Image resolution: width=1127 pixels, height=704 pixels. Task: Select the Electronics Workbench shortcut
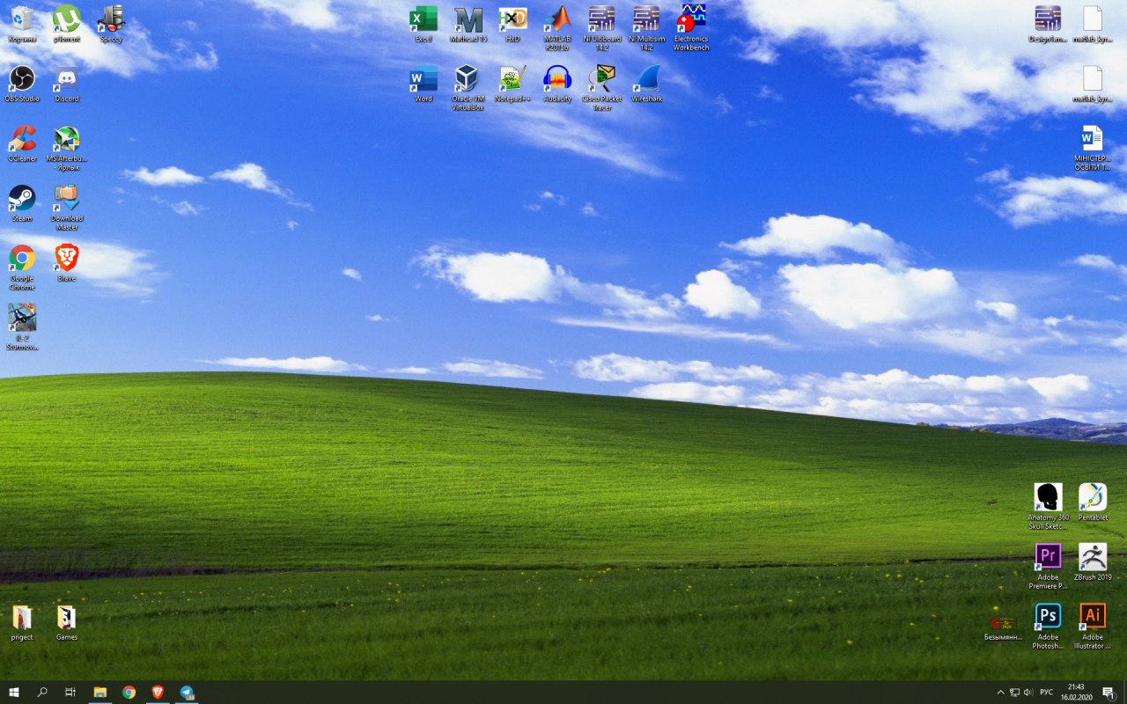tap(691, 28)
